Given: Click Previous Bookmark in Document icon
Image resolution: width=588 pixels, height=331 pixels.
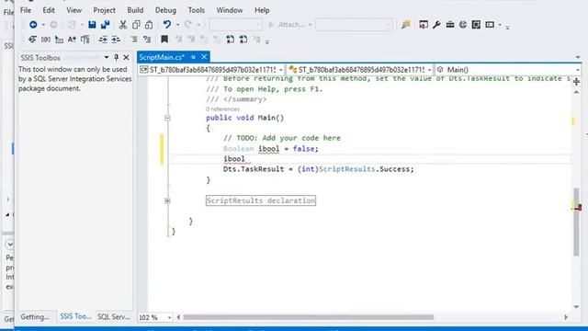Looking at the screenshot, I should [x=231, y=39].
